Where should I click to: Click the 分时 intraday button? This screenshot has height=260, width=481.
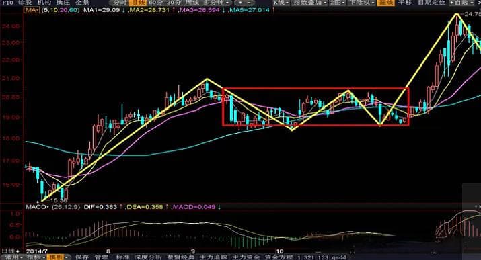120,3
